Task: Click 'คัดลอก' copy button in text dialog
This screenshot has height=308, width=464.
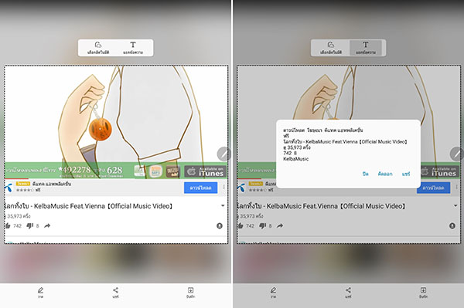Action: click(x=385, y=174)
